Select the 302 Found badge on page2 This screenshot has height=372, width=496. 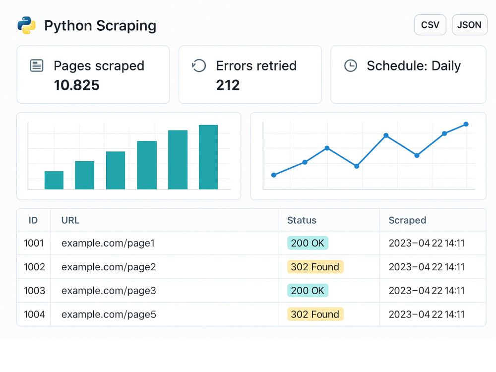(315, 267)
